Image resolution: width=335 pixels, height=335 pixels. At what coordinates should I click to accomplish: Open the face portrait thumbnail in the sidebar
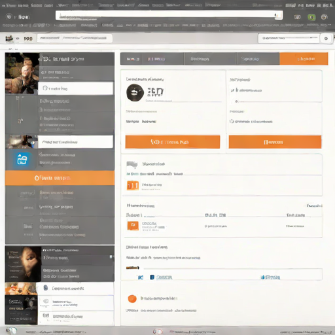[23, 264]
